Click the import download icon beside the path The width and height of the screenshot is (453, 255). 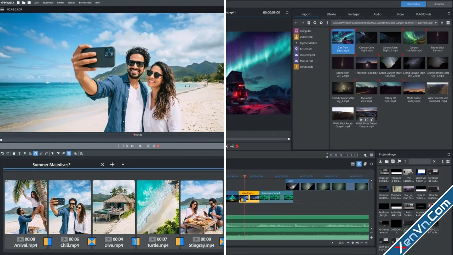click(442, 23)
